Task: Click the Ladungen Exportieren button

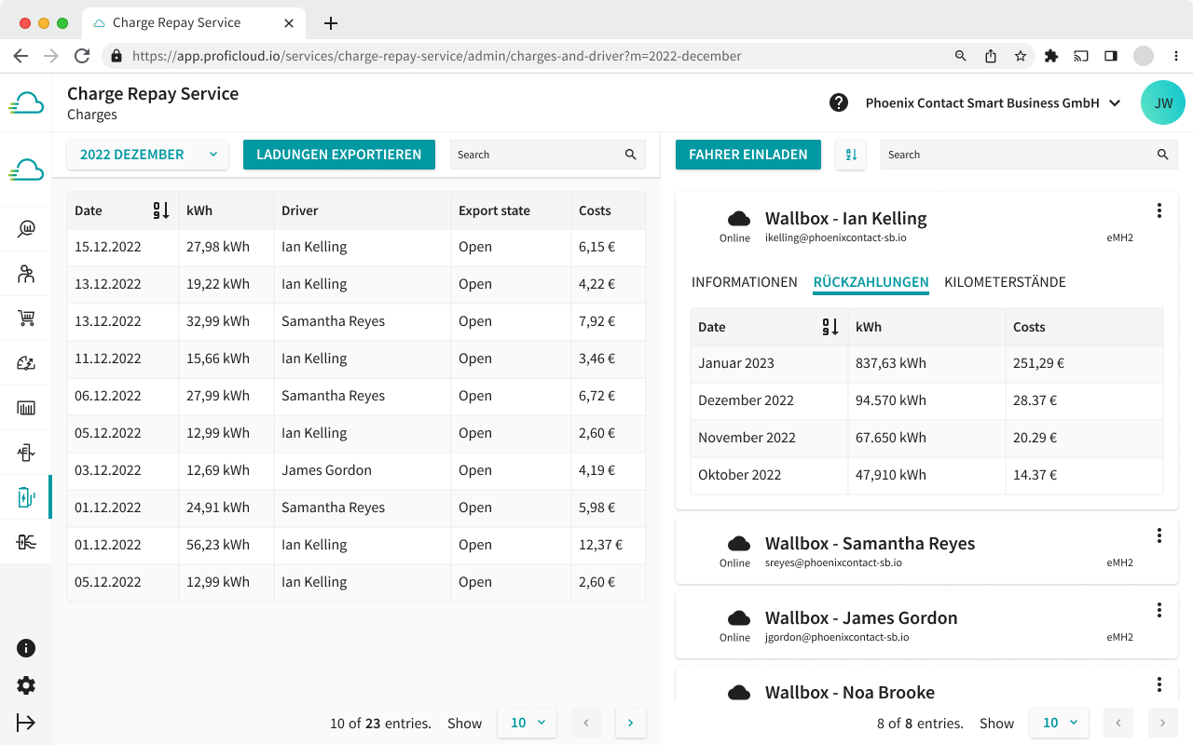Action: pos(339,155)
